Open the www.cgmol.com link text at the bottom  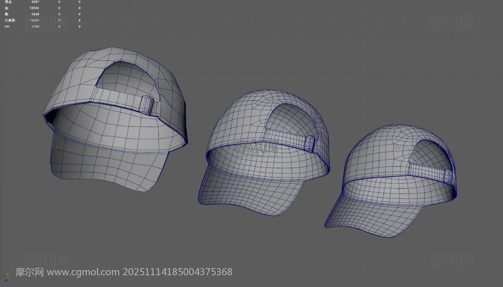83,272
